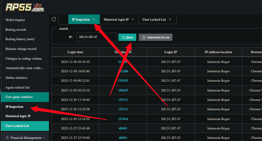Open Online statistics in the sidebar
This screenshot has width=262, height=141.
point(16,78)
